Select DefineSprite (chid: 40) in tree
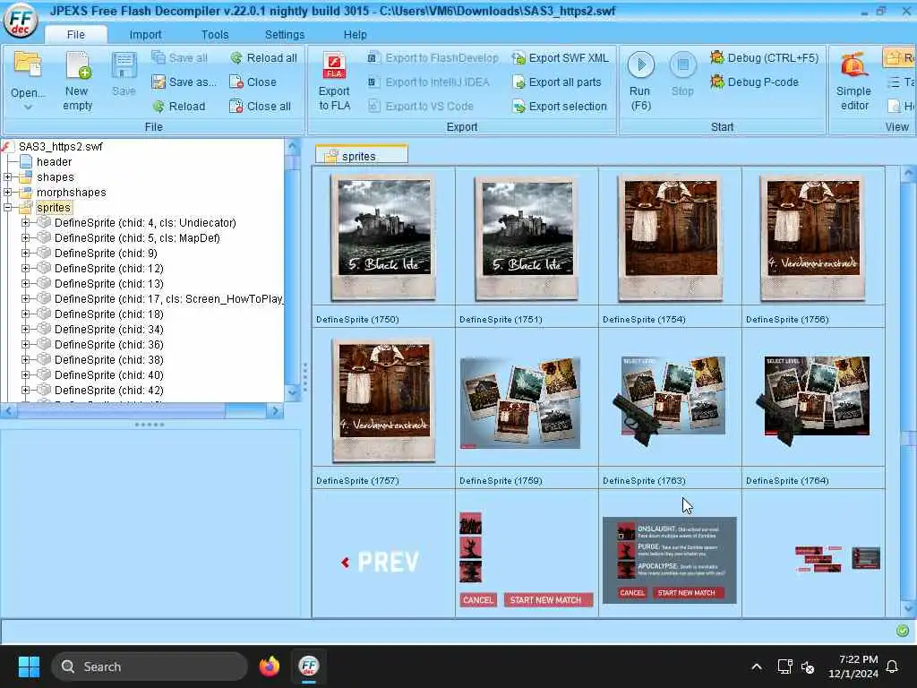Viewport: 917px width, 688px height. coord(108,374)
